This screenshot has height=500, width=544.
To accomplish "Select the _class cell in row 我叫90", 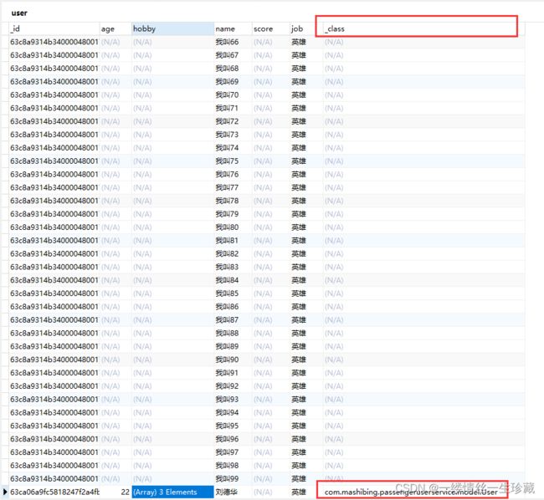I will click(x=423, y=360).
